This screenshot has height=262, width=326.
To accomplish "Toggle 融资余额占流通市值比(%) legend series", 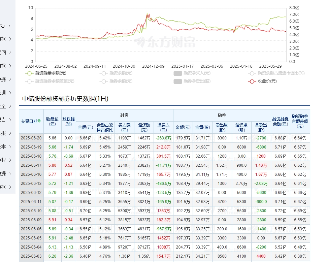I will (x=276, y=73).
